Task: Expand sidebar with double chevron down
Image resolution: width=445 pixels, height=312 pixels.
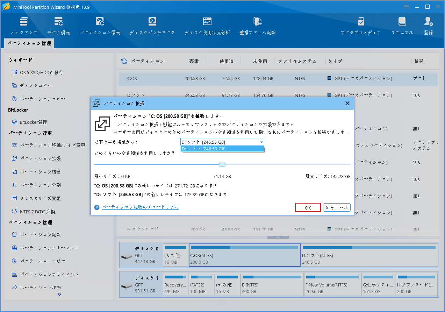Action: pos(59,294)
